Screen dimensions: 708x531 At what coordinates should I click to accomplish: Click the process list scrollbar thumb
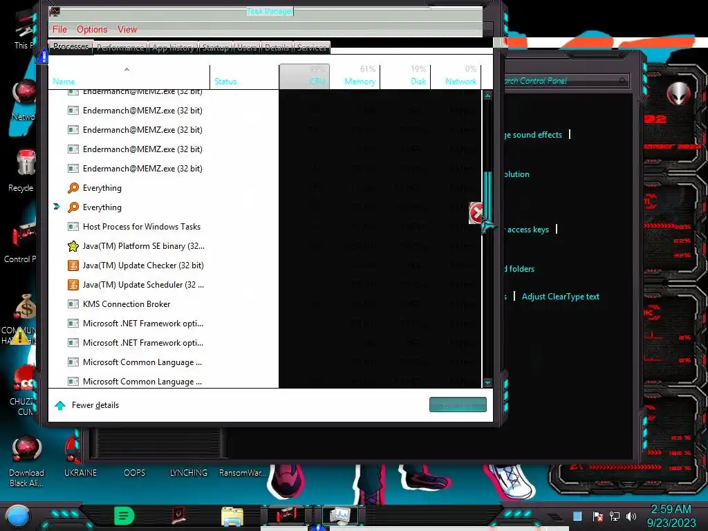[x=487, y=196]
